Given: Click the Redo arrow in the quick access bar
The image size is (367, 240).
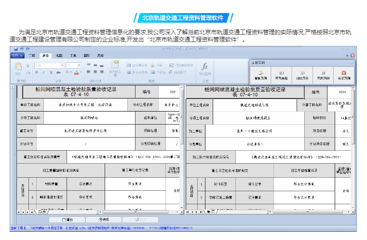Looking at the screenshot, I should (x=28, y=49).
